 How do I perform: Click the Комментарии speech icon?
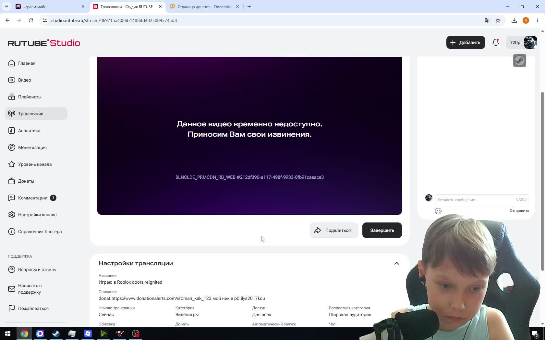12,198
